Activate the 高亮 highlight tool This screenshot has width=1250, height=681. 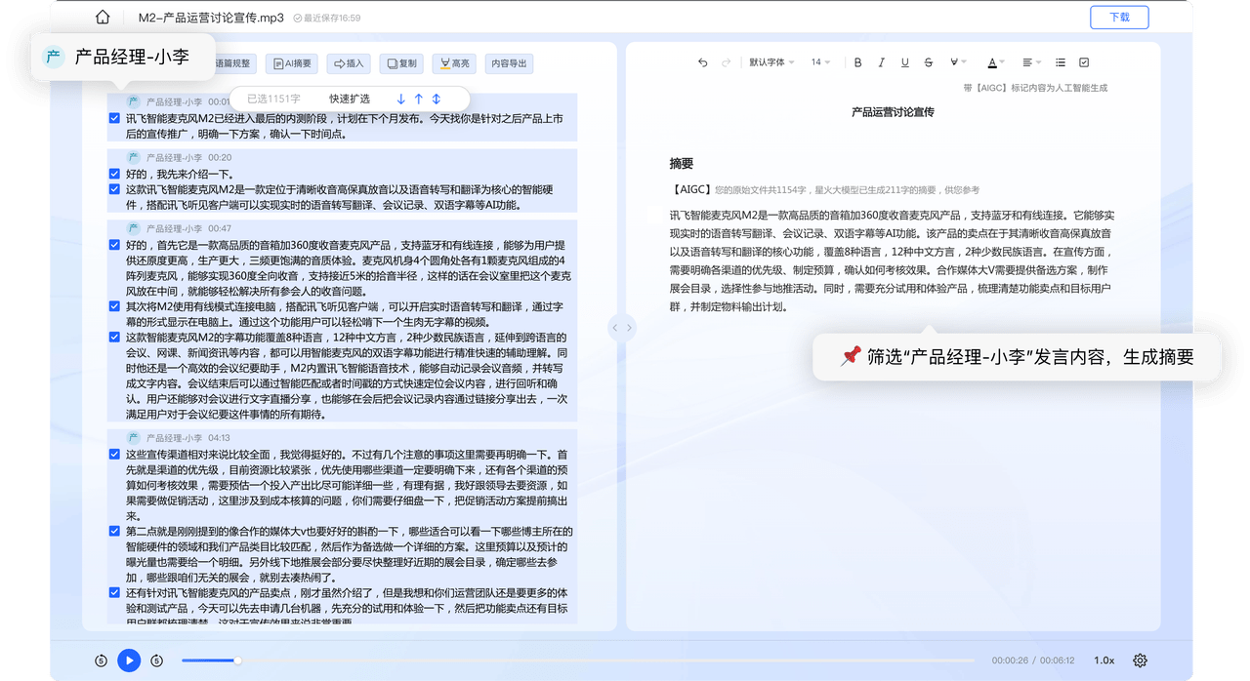point(455,62)
